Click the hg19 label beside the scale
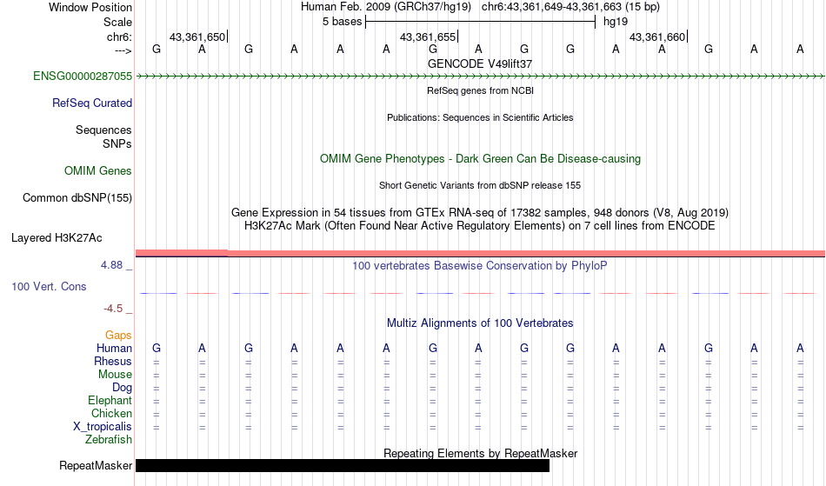This screenshot has height=486, width=826. 616,22
